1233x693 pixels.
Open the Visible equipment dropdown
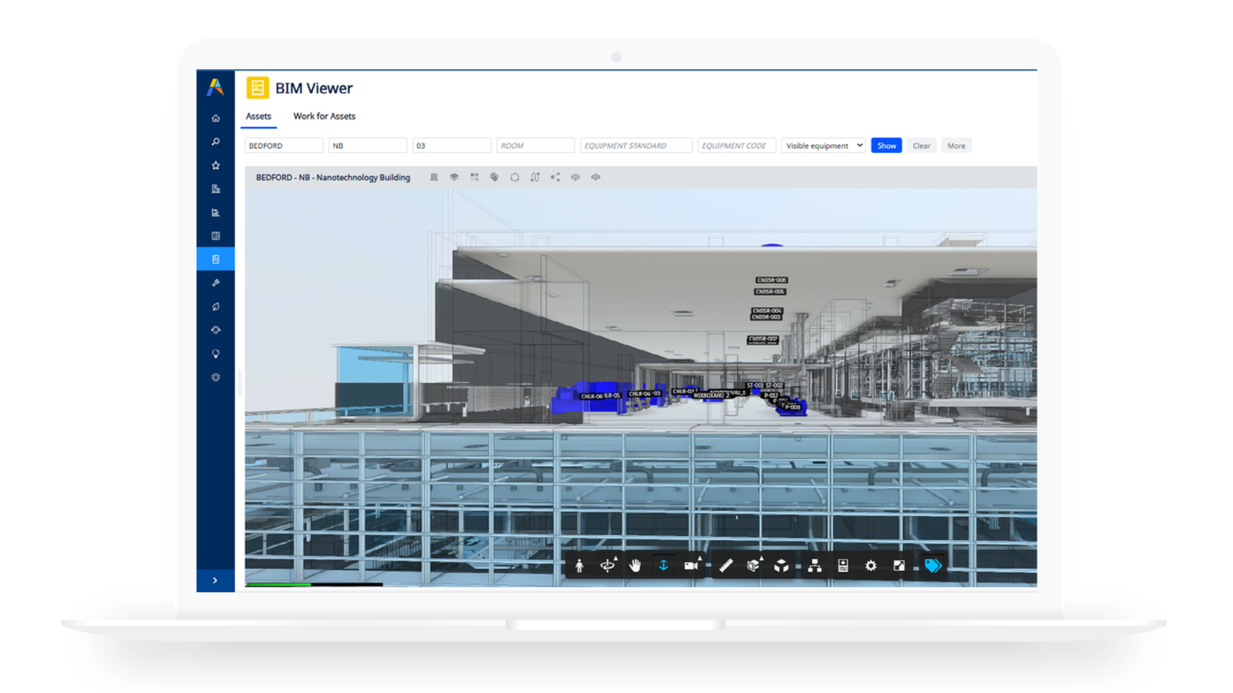824,144
